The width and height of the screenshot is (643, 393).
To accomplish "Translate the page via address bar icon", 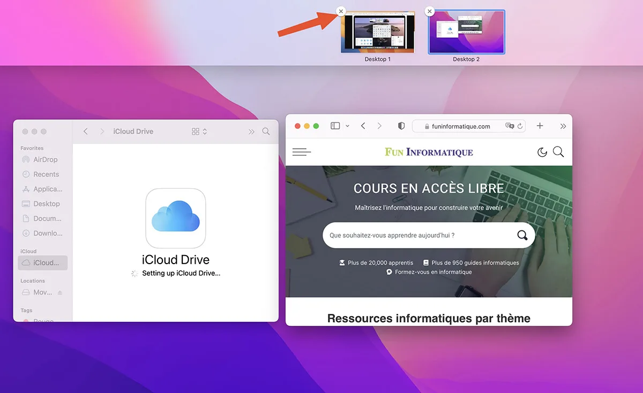I will point(509,126).
